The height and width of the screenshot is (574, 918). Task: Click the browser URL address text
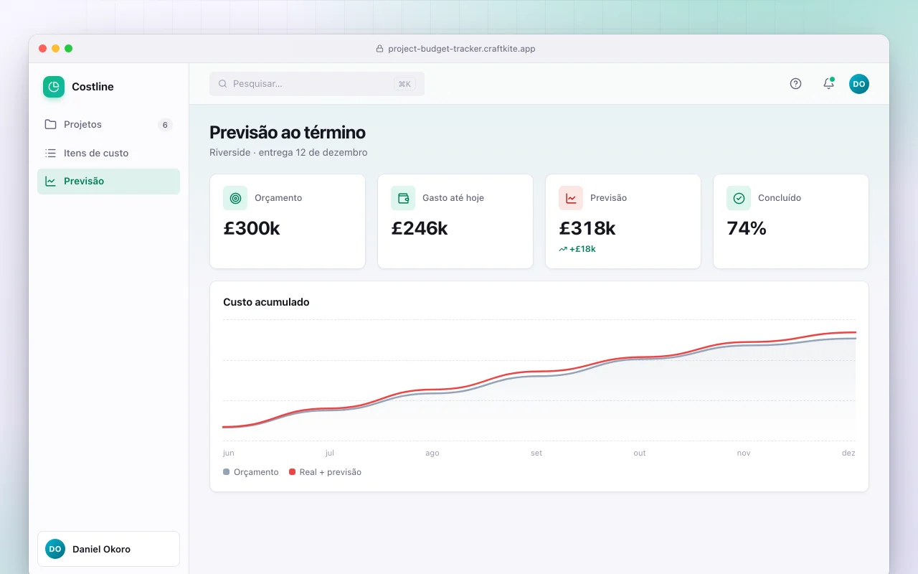pos(462,49)
